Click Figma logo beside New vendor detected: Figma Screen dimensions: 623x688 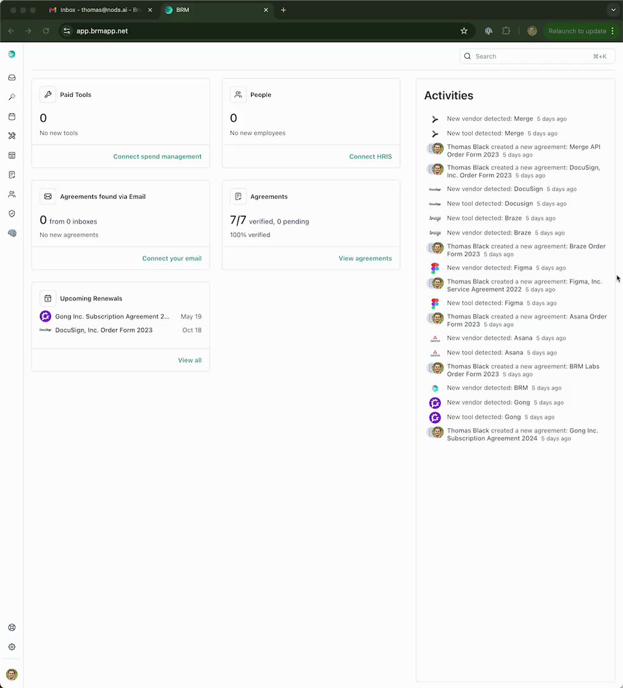[435, 268]
